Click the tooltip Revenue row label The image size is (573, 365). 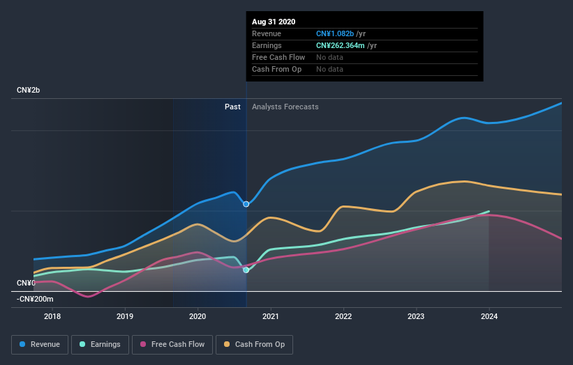click(x=267, y=33)
